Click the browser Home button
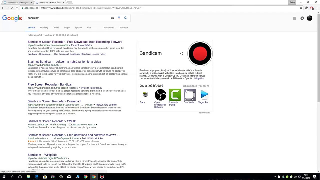 tap(17, 8)
